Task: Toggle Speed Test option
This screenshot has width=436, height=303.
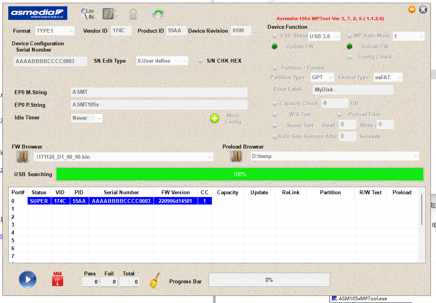Action: pos(275,126)
